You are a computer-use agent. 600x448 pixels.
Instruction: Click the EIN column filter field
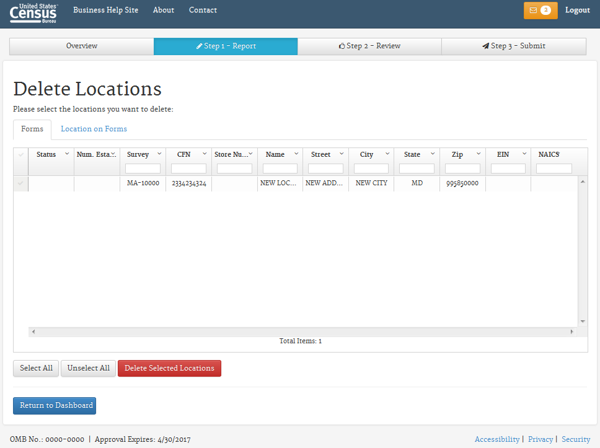tap(508, 169)
